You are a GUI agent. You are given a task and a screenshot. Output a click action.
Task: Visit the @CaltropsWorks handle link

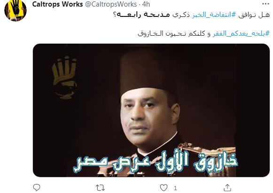[x=111, y=4]
